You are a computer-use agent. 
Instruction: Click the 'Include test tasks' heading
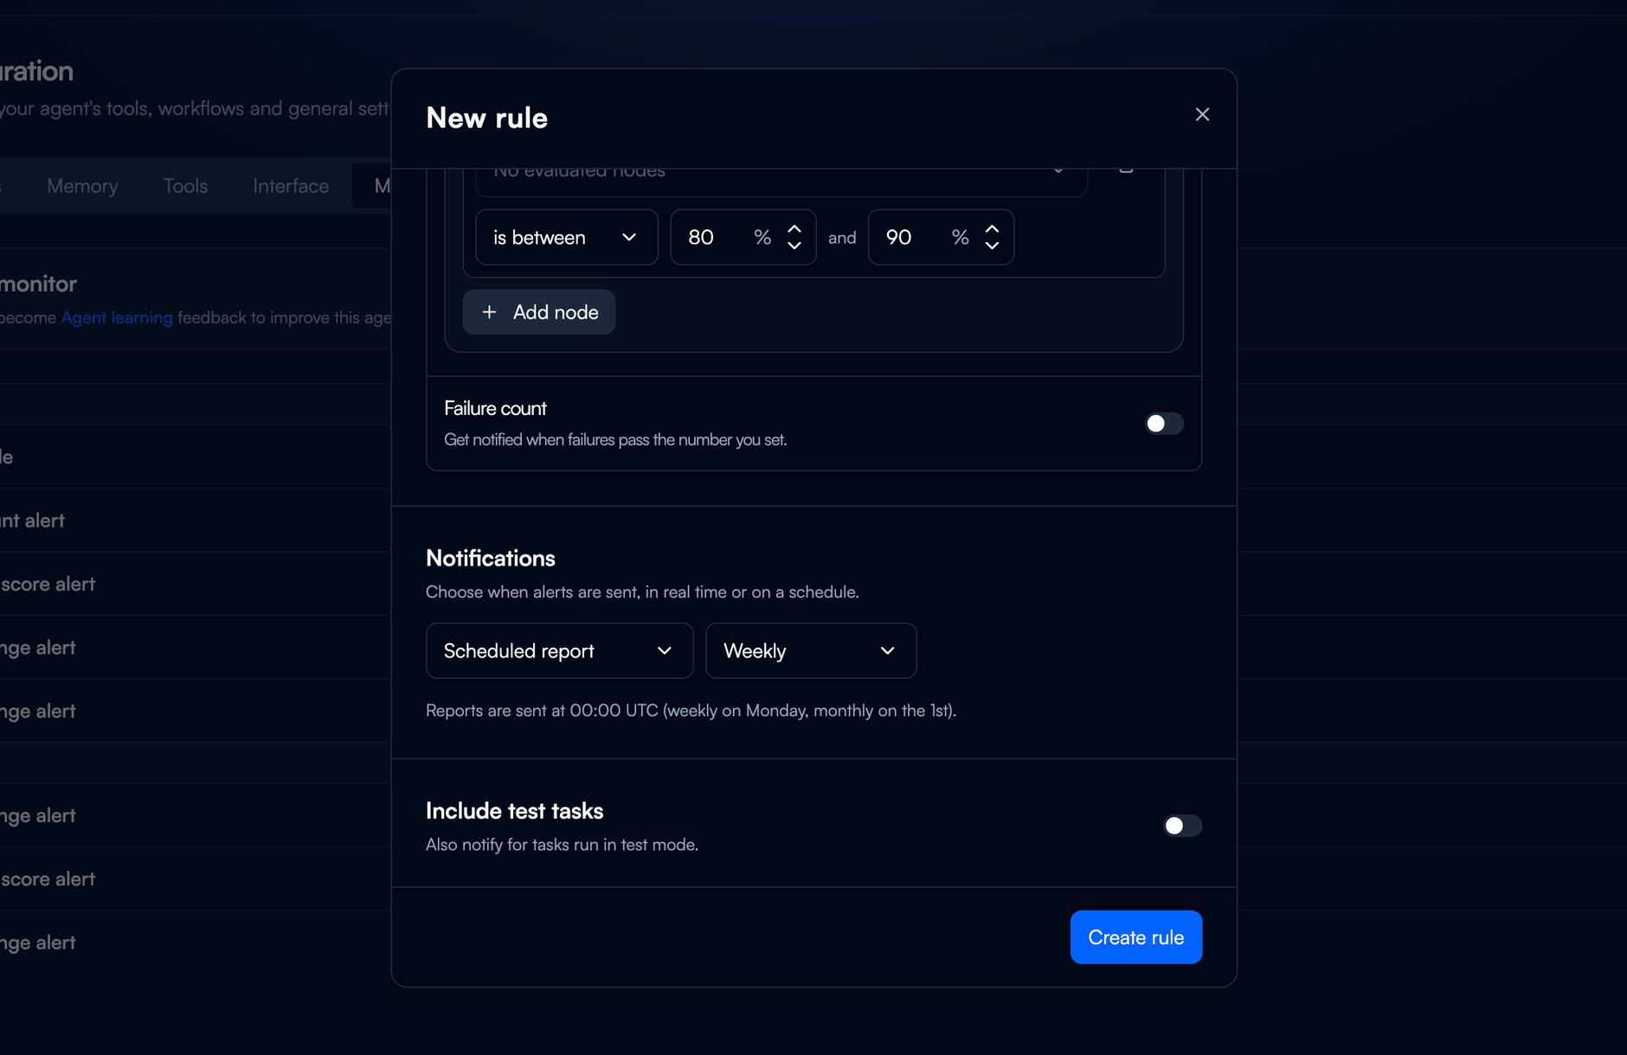point(514,811)
